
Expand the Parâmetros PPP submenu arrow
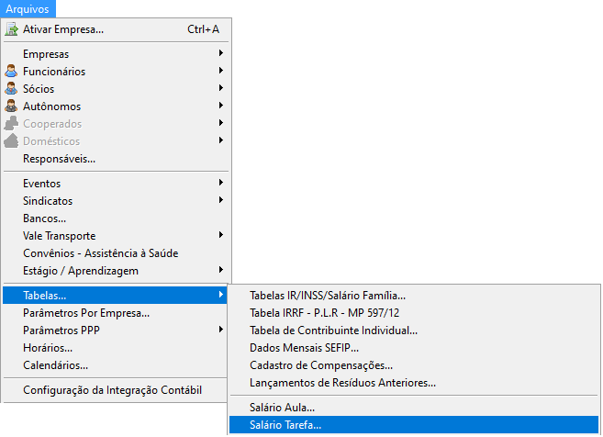coord(221,330)
